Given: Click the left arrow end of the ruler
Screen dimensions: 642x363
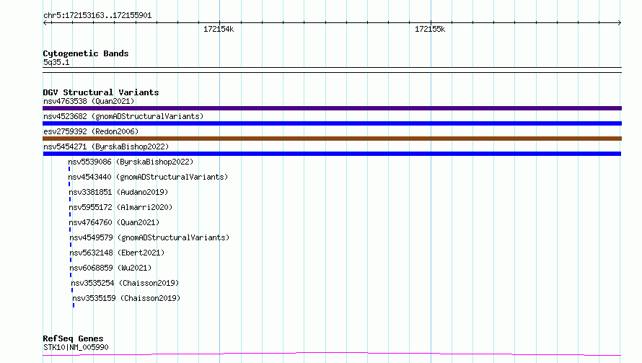Looking at the screenshot, I should point(45,23).
